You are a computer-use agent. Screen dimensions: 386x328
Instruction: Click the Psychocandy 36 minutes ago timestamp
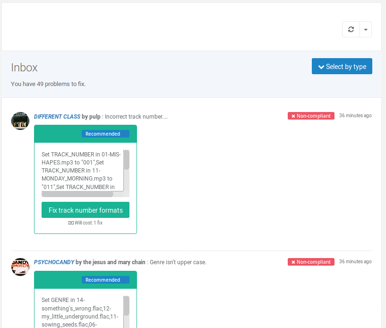click(x=355, y=261)
